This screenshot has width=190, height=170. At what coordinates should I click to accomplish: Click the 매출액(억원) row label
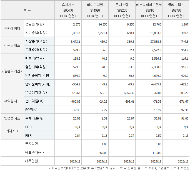[x=34, y=58]
